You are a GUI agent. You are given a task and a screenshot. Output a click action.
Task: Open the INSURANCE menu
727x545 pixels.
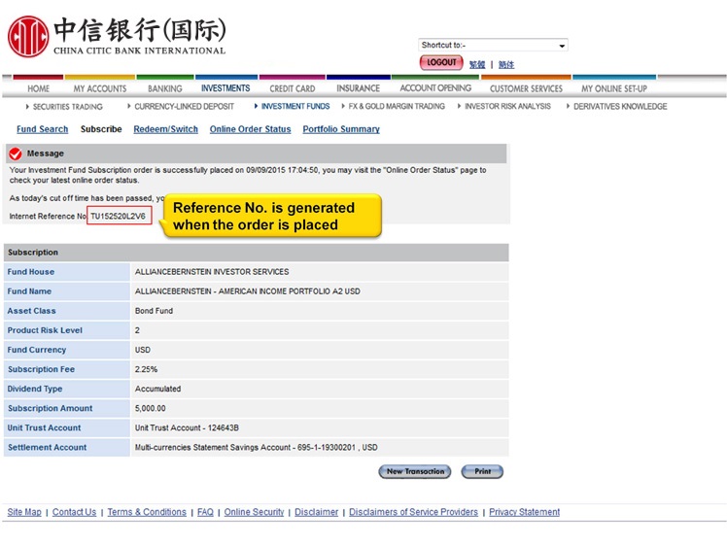(358, 88)
